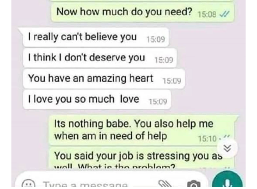This screenshot has height=189, width=257.
Task: Tap 15:09 timestamp beside 'amazing heart'
Action: pyautogui.click(x=172, y=81)
